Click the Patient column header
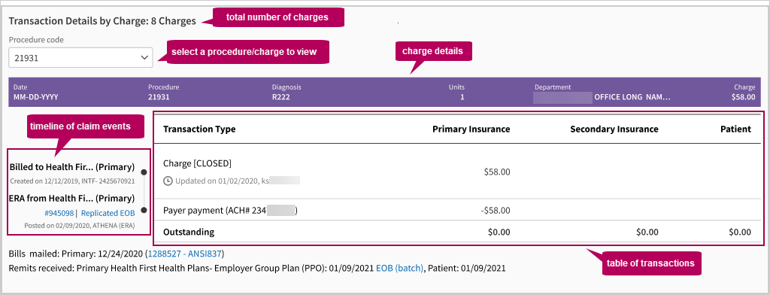This screenshot has height=295, width=770. coord(735,129)
